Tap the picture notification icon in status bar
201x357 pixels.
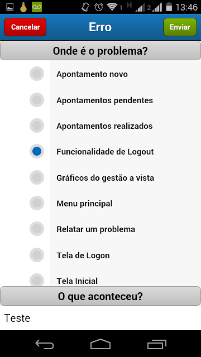click(9, 7)
